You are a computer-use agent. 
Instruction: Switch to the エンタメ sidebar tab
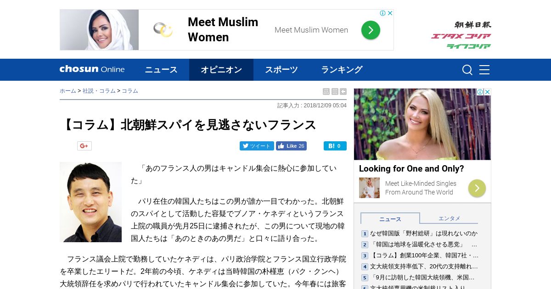point(449,218)
